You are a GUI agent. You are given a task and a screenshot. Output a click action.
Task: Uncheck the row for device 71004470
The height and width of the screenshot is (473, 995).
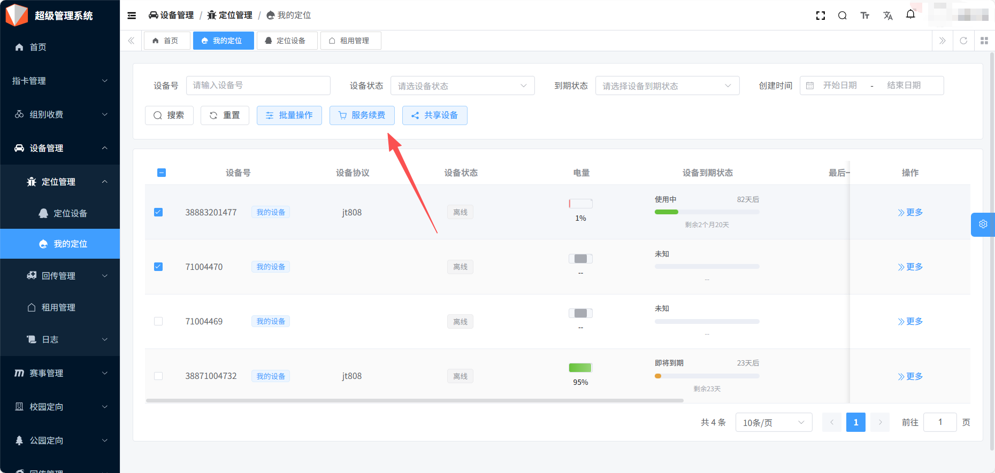[x=158, y=267]
